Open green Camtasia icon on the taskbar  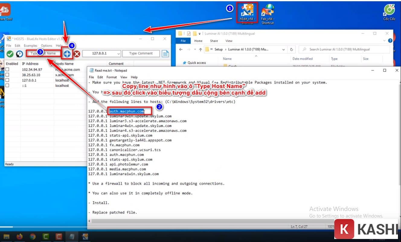click(46, 237)
